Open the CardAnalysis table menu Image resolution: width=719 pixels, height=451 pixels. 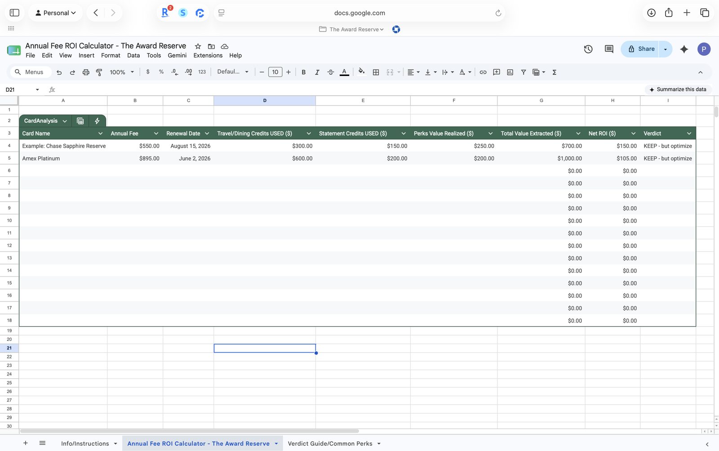pos(65,121)
